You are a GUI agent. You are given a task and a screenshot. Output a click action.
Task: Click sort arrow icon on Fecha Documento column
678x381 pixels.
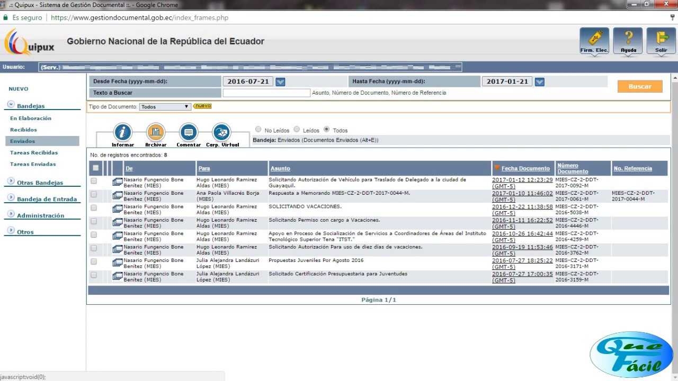497,168
